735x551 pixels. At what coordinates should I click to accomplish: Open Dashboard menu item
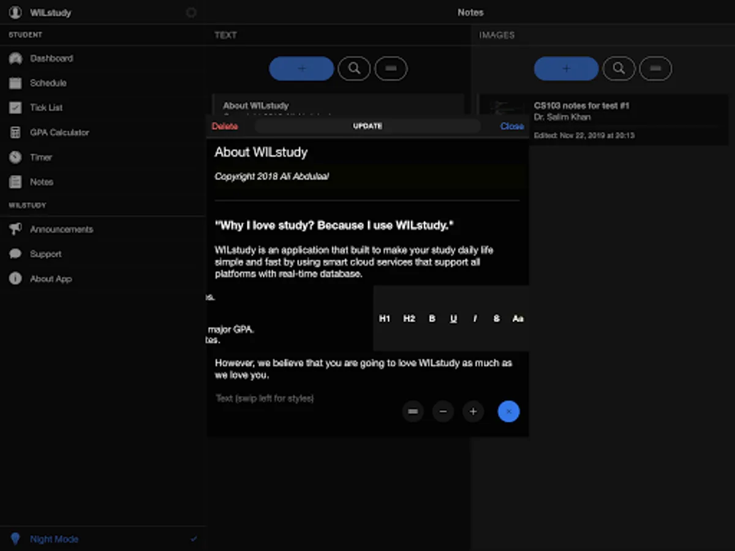point(103,59)
